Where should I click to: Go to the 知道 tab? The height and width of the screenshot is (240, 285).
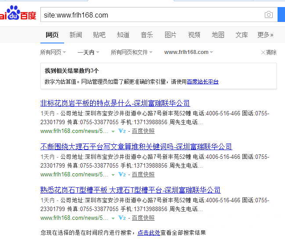(x=123, y=35)
